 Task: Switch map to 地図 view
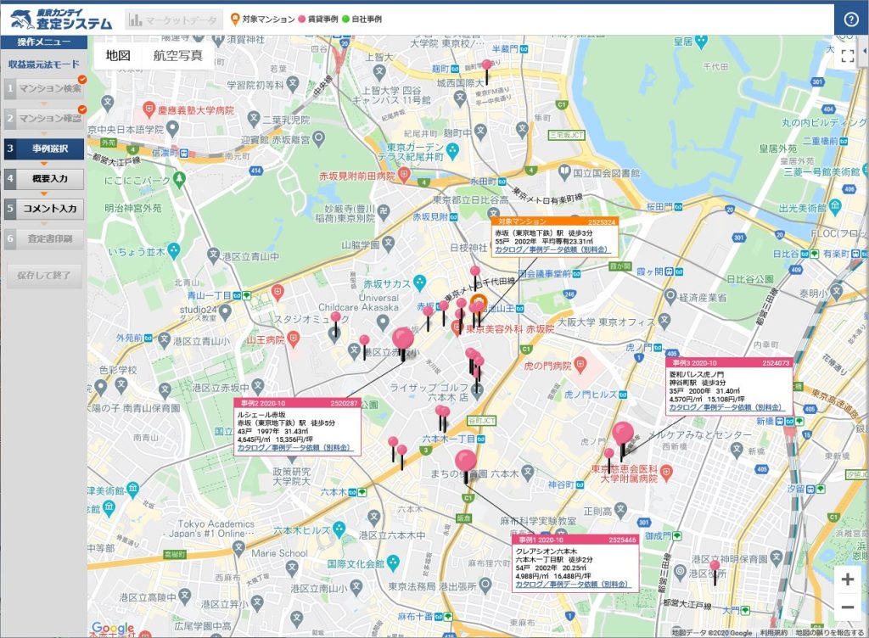tap(118, 56)
